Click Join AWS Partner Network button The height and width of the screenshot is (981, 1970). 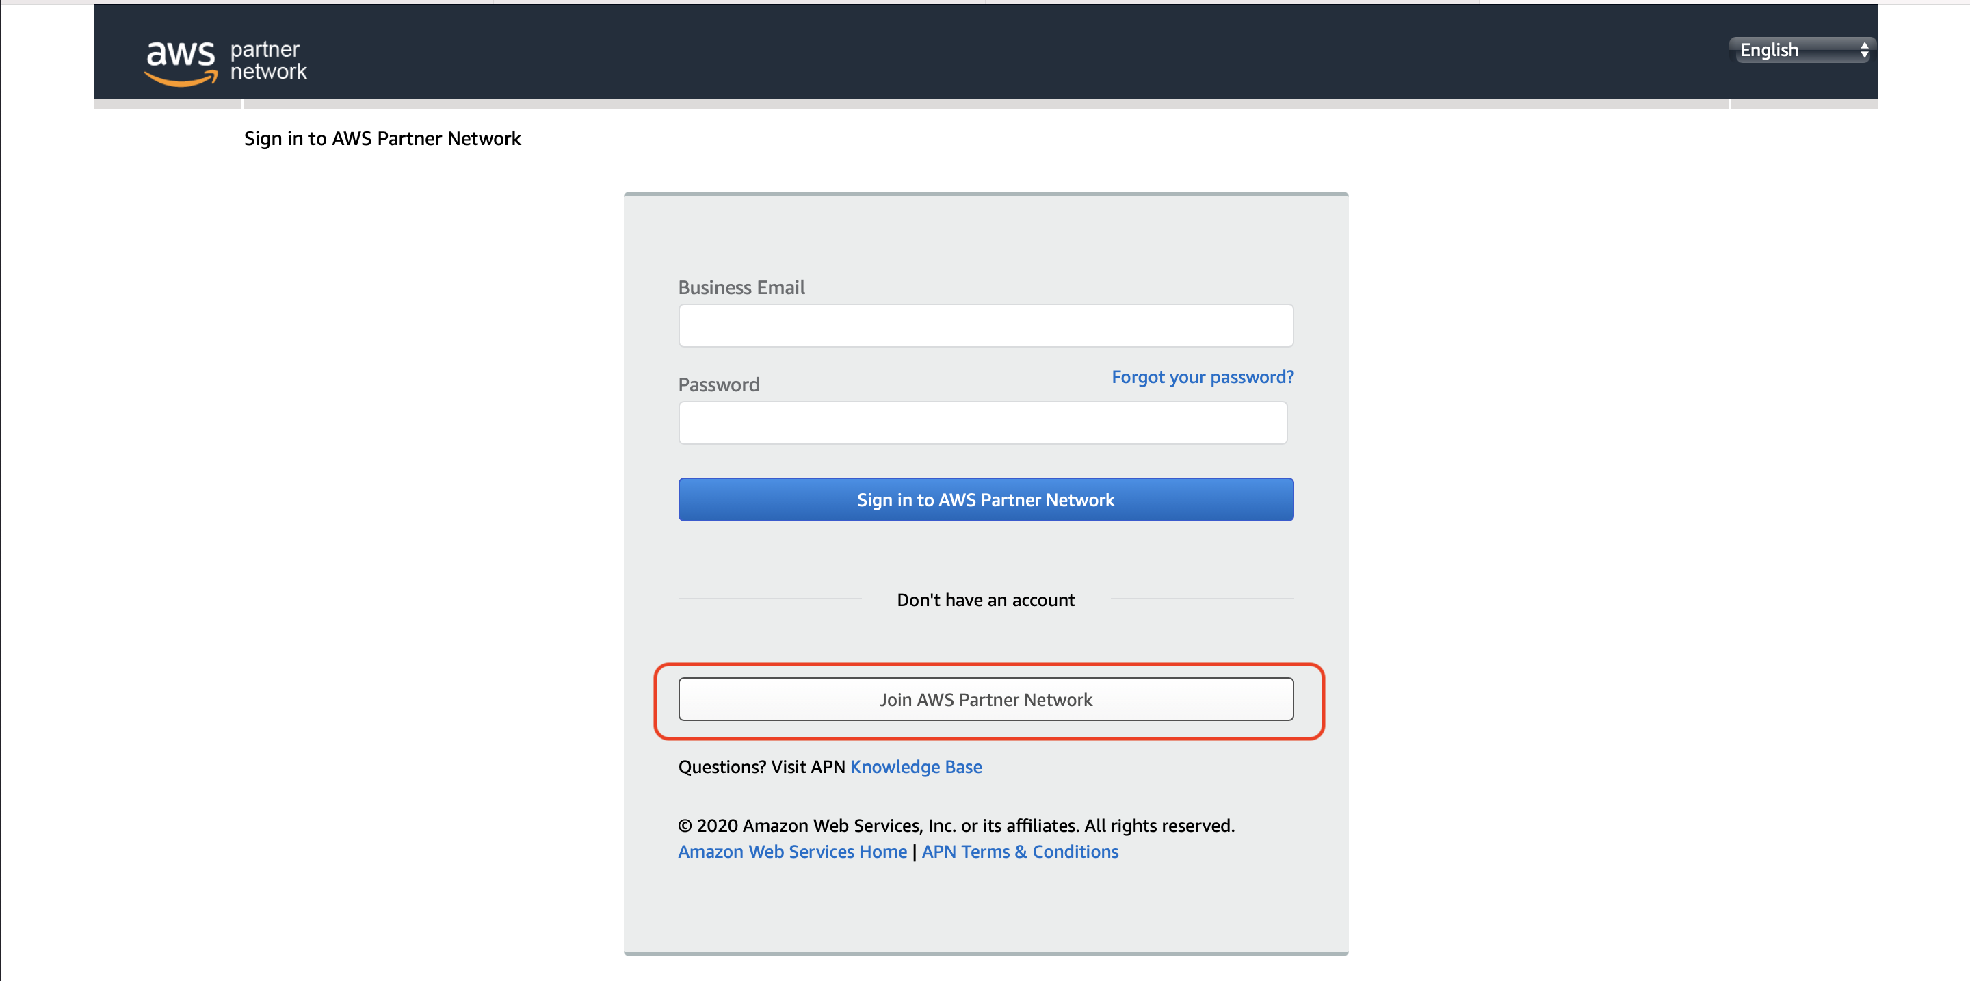point(985,699)
